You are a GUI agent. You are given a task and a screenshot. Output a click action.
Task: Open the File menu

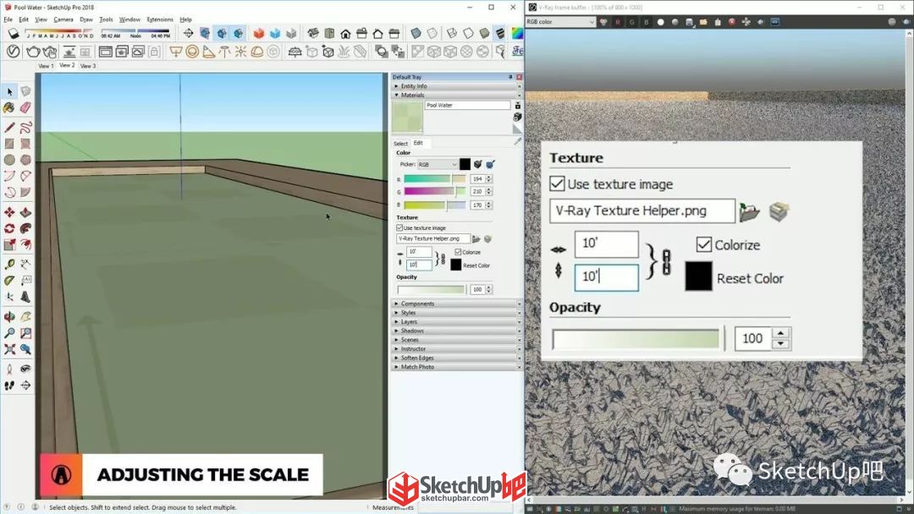(8, 19)
